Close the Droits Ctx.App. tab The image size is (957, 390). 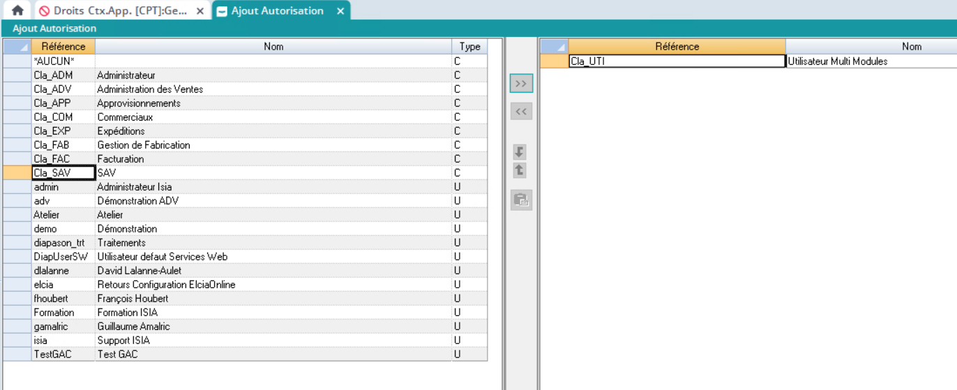(x=200, y=11)
